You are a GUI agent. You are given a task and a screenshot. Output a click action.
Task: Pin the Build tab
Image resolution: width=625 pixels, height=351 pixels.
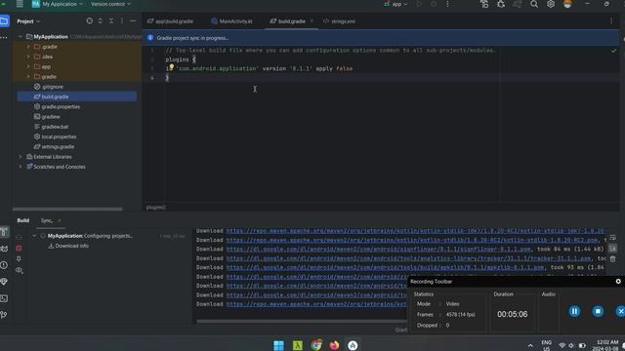(19, 259)
